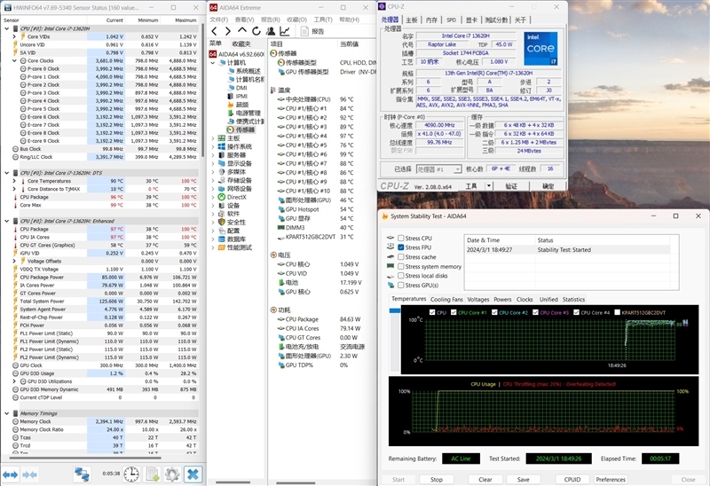Viewport: 710px width, 486px height.
Task: Enable the Stress CPU checkbox
Action: tap(401, 238)
